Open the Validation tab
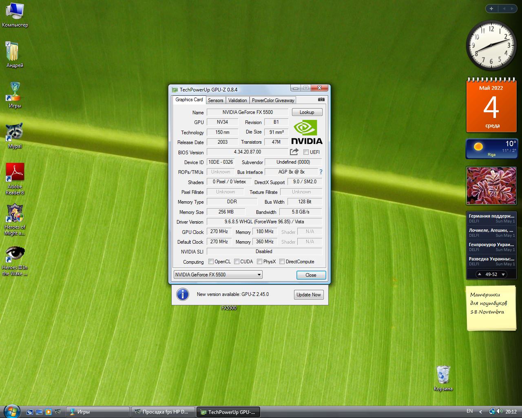The image size is (522, 418). pos(237,100)
